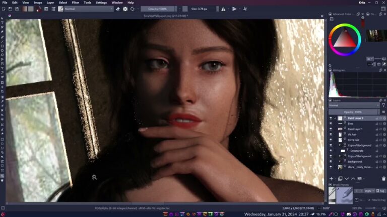Open a file via folder icon
The image size is (387, 217).
tap(10, 9)
